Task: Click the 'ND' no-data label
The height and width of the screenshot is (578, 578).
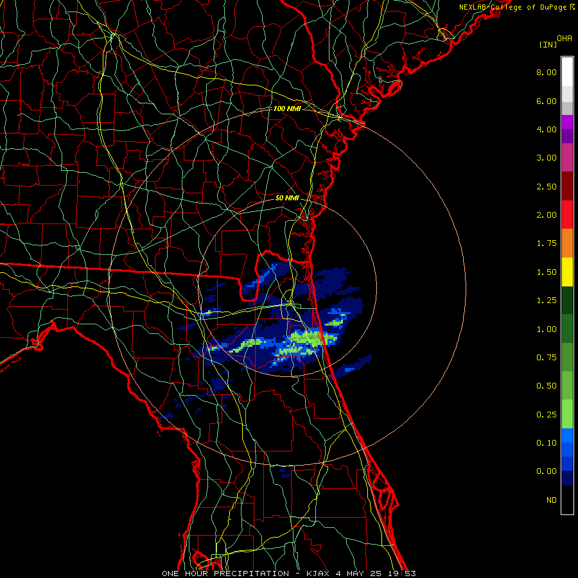Action: [x=552, y=500]
